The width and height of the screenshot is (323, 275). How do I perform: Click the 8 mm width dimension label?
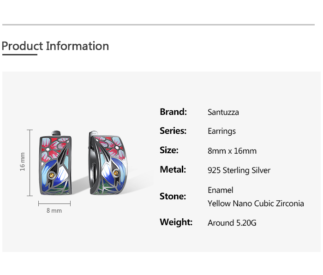pyautogui.click(x=54, y=211)
